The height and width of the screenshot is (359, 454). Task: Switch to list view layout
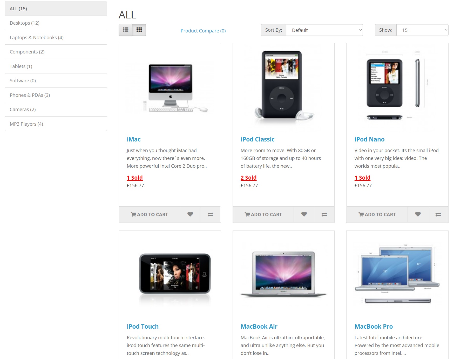[126, 30]
